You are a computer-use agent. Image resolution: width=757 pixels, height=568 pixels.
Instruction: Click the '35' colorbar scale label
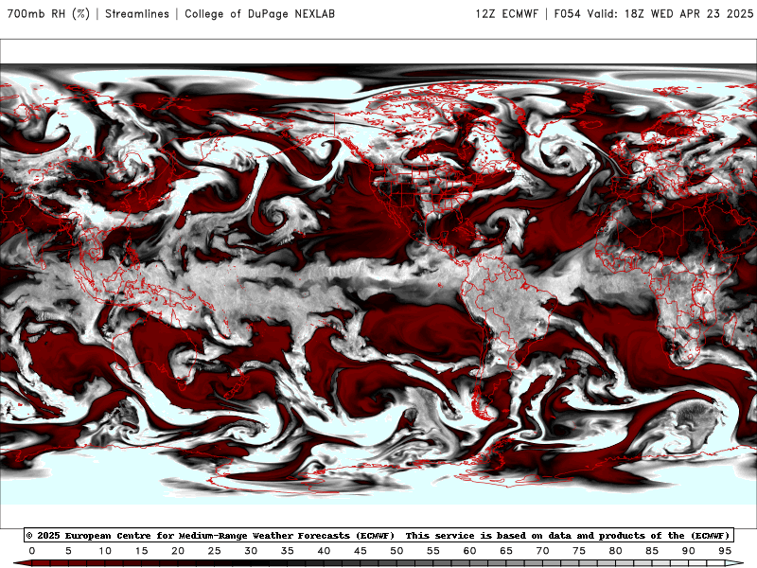pos(288,551)
